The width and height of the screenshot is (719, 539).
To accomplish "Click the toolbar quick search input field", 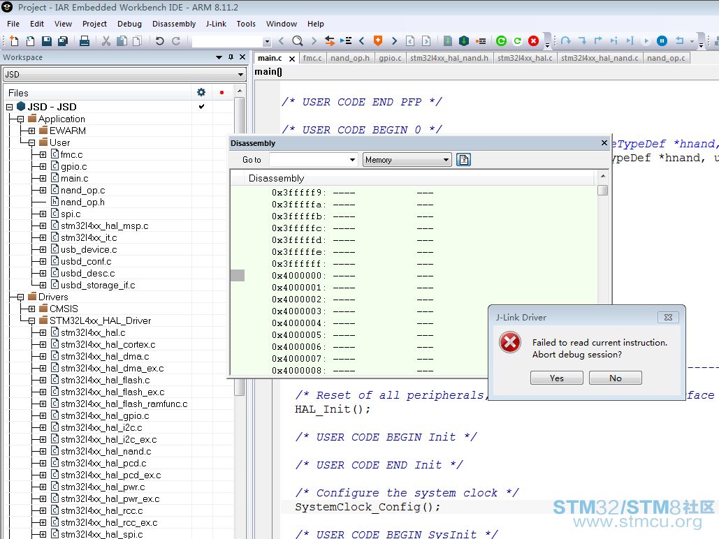I will click(x=228, y=42).
